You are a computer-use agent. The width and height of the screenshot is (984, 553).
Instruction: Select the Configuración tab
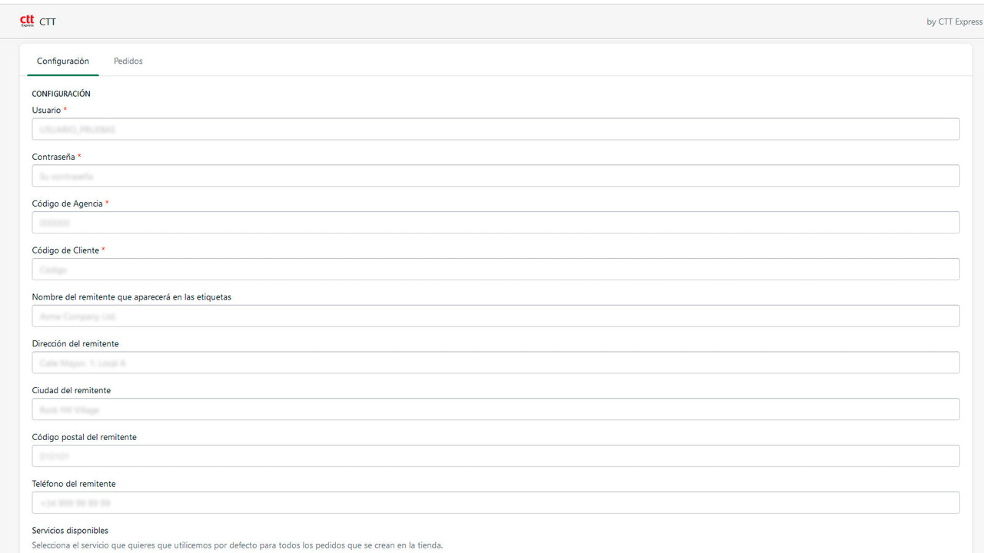click(x=63, y=61)
